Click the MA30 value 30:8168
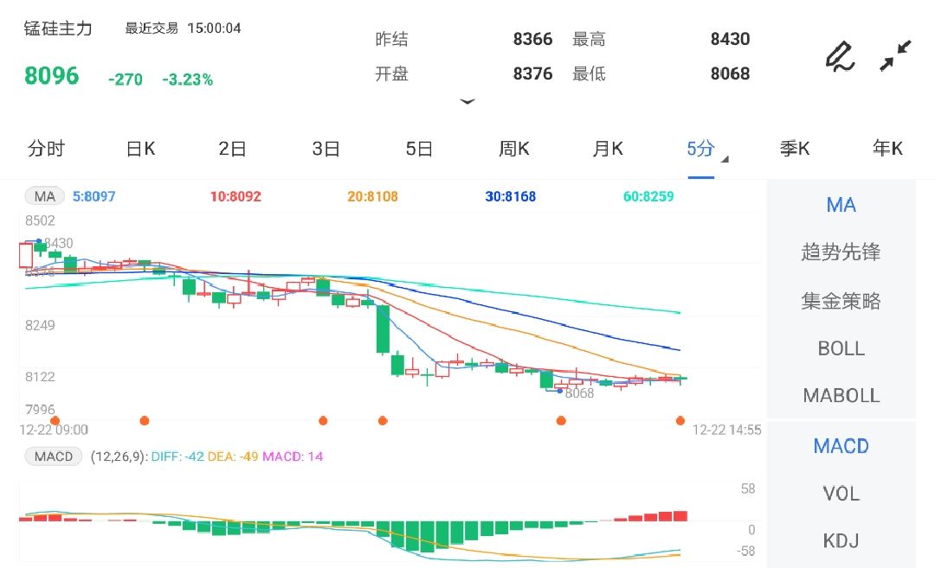Screen dimensions: 935x568 [511, 196]
